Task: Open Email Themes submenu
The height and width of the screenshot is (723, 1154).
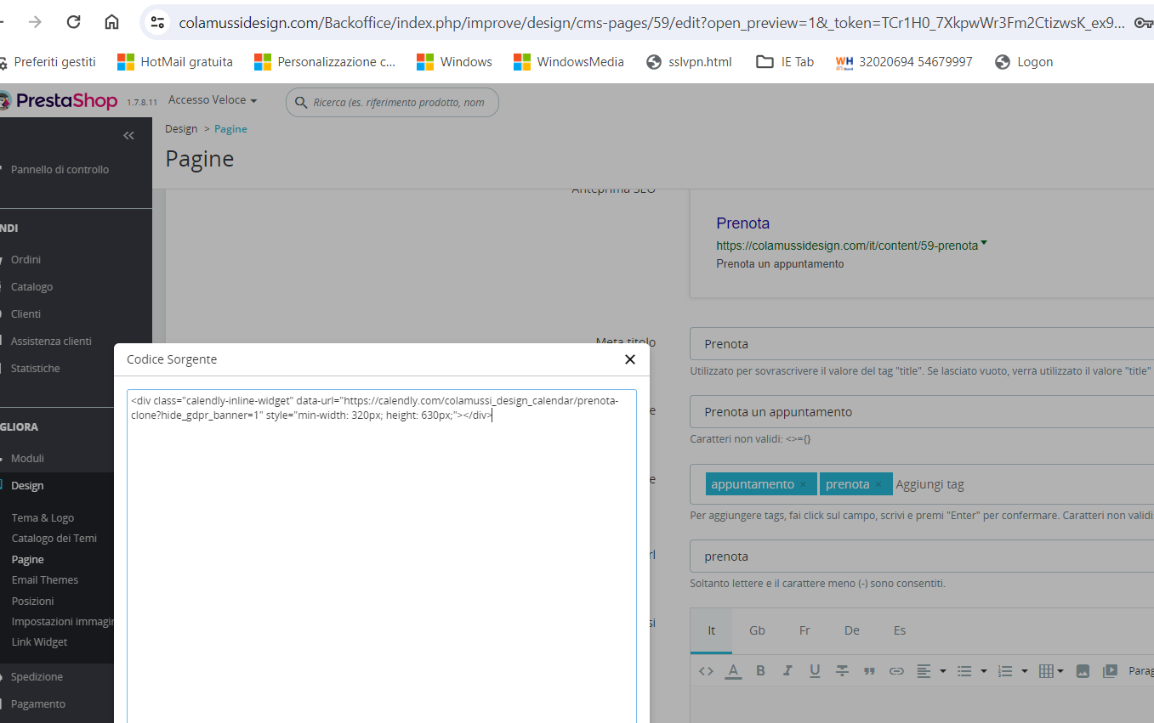Action: [45, 580]
